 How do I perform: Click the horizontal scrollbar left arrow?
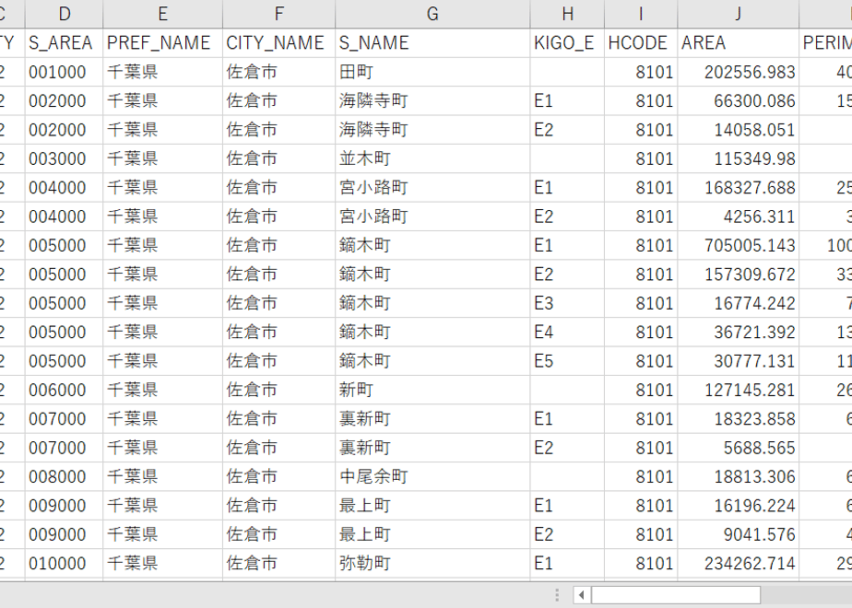(582, 595)
